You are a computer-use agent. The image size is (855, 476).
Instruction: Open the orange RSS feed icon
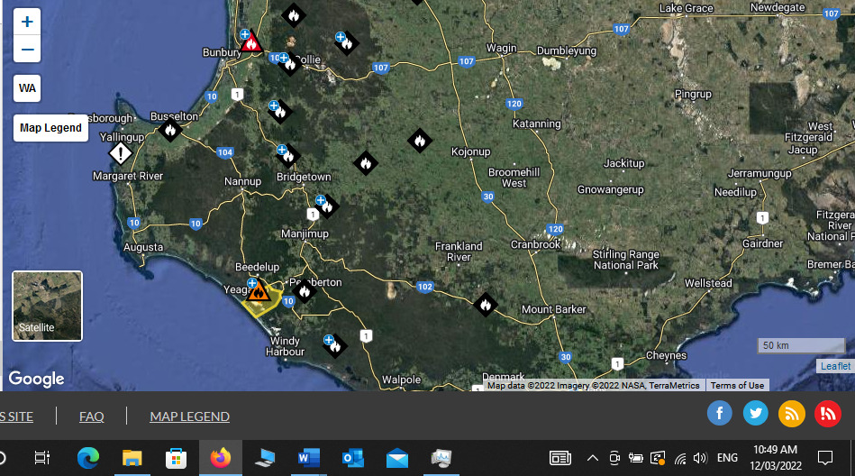tap(791, 413)
